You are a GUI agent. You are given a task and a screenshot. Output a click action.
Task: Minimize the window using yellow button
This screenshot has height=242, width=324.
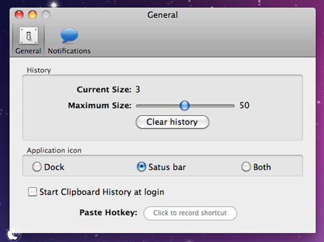[x=33, y=15]
